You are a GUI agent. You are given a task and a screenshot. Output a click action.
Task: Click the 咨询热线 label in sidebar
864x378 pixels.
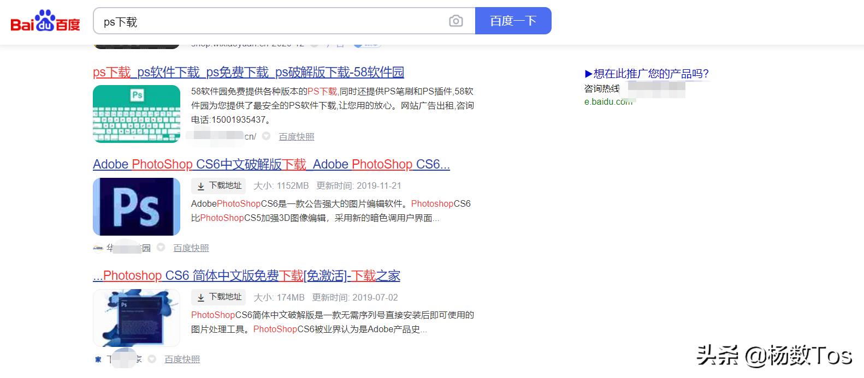click(x=602, y=88)
